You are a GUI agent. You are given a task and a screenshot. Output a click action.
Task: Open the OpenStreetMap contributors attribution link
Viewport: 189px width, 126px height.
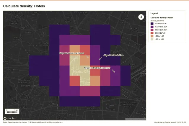click(x=51, y=122)
